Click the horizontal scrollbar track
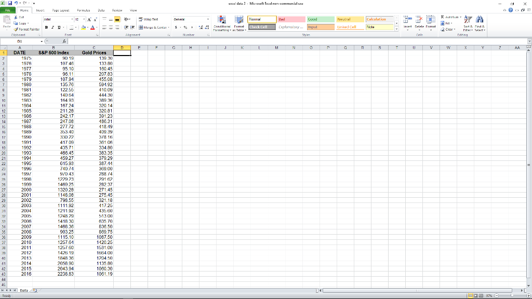This screenshot has width=532, height=299. point(417,291)
